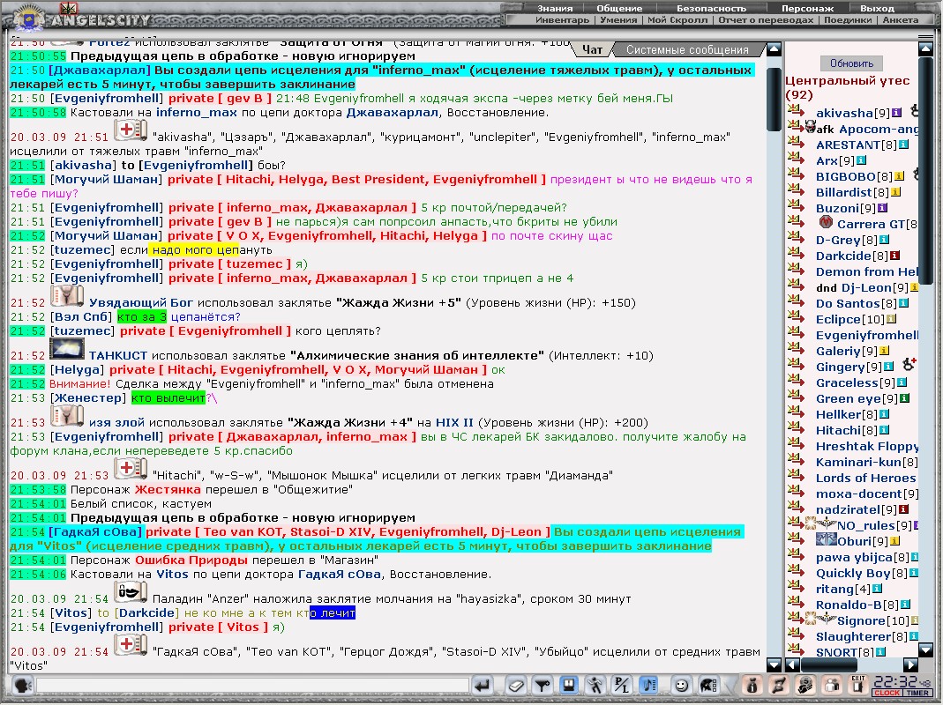Click the P/L icon in bottom toolbar
This screenshot has width=943, height=705.
pyautogui.click(x=622, y=685)
